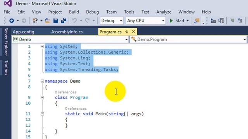Click the word Main in line 11
Screen dimensions: 248x139
100,114
